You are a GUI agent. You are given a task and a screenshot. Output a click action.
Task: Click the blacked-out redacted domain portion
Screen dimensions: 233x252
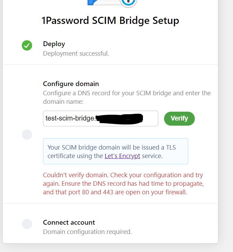tap(119, 118)
